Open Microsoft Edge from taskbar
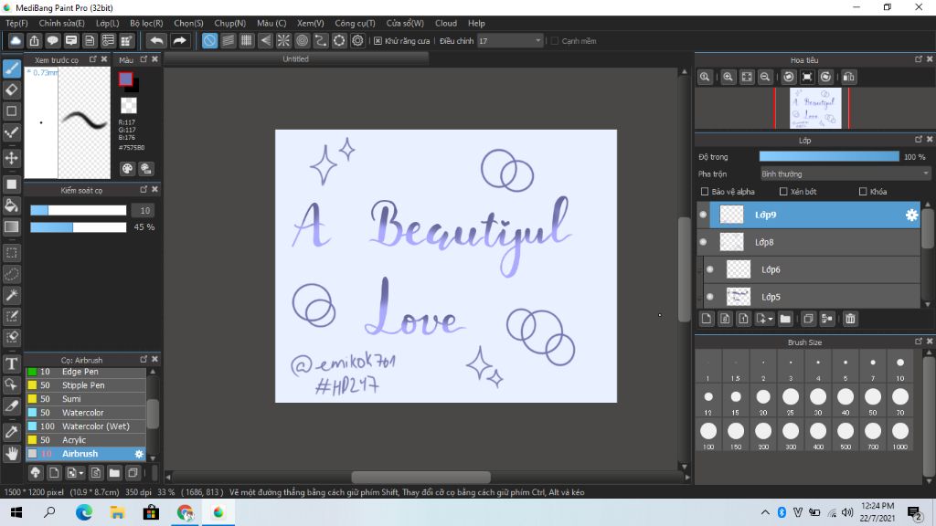 83,512
